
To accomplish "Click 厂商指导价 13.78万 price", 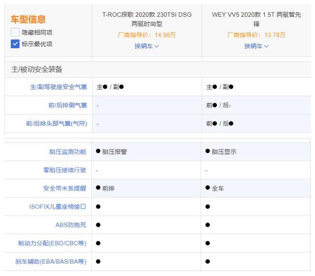I will tap(256, 35).
